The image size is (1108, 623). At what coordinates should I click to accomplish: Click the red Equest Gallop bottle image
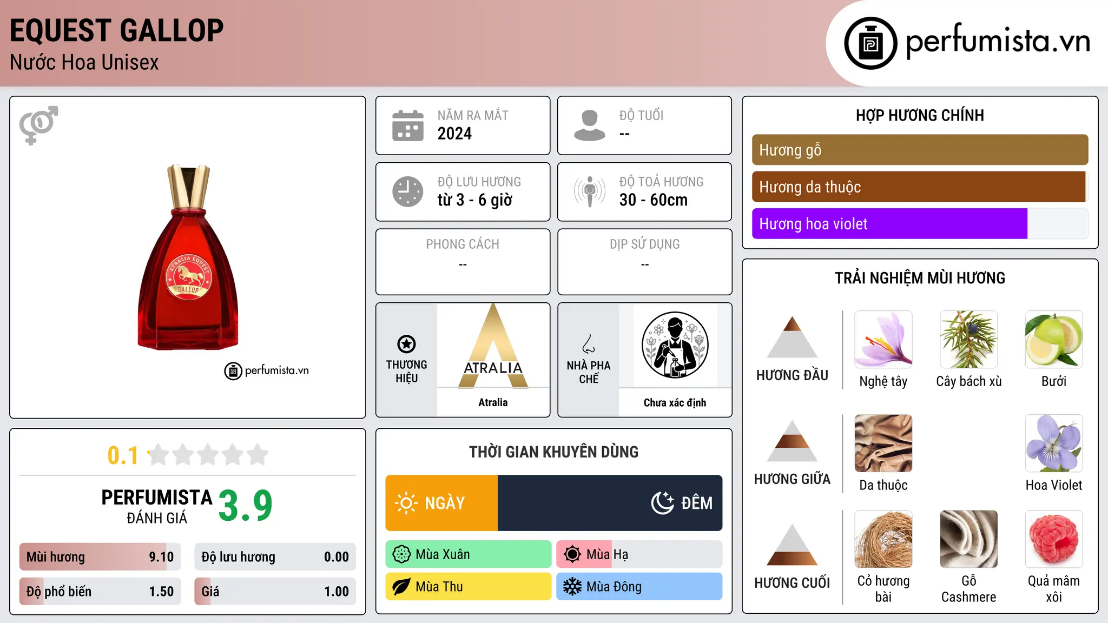pos(188,257)
